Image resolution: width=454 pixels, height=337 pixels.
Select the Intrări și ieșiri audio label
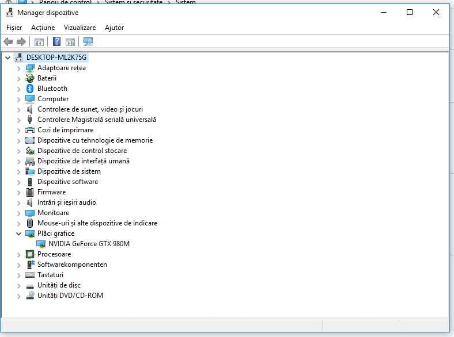click(67, 202)
